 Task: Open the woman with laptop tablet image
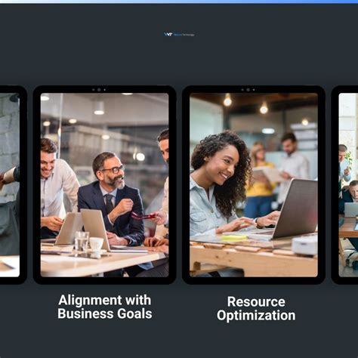(x=254, y=185)
